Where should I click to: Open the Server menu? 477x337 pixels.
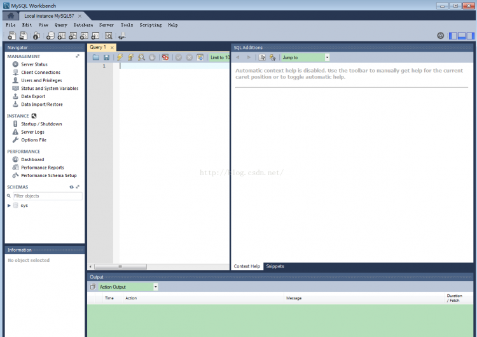coord(106,25)
